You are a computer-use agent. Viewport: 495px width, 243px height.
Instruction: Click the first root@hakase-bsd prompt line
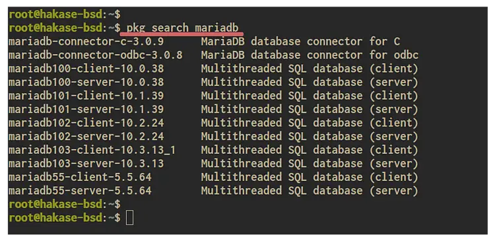click(x=65, y=15)
